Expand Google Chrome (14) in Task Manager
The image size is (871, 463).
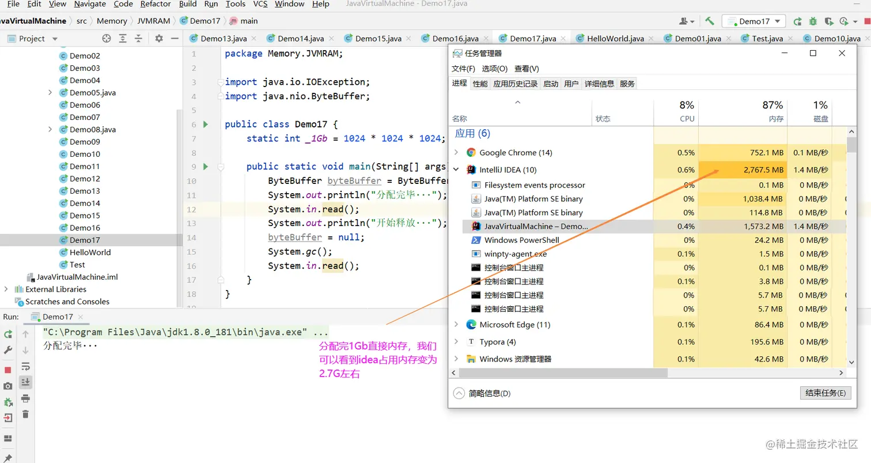pyautogui.click(x=457, y=153)
